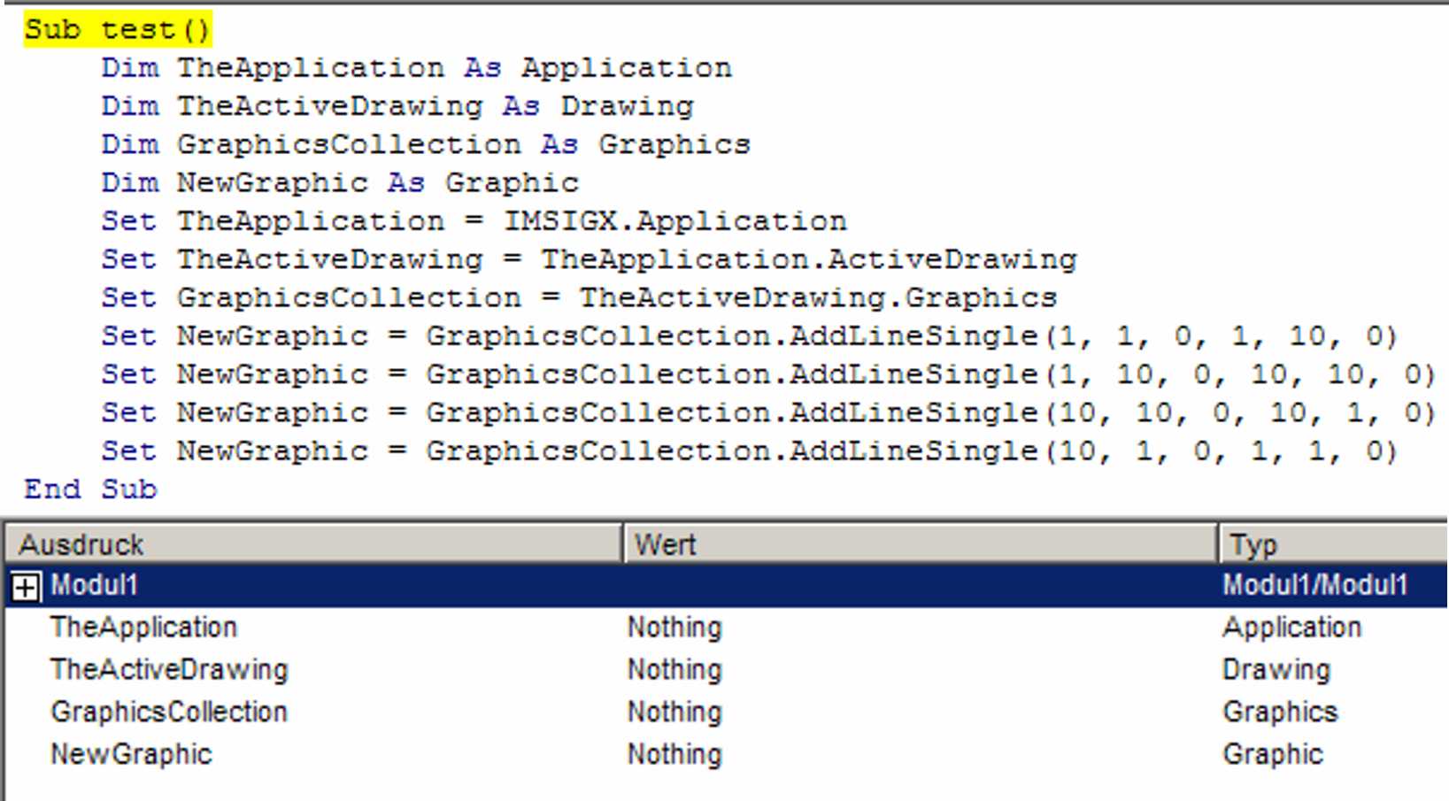Place cursor on highlighted Sub test() line
This screenshot has width=1449, height=801.
point(117,29)
